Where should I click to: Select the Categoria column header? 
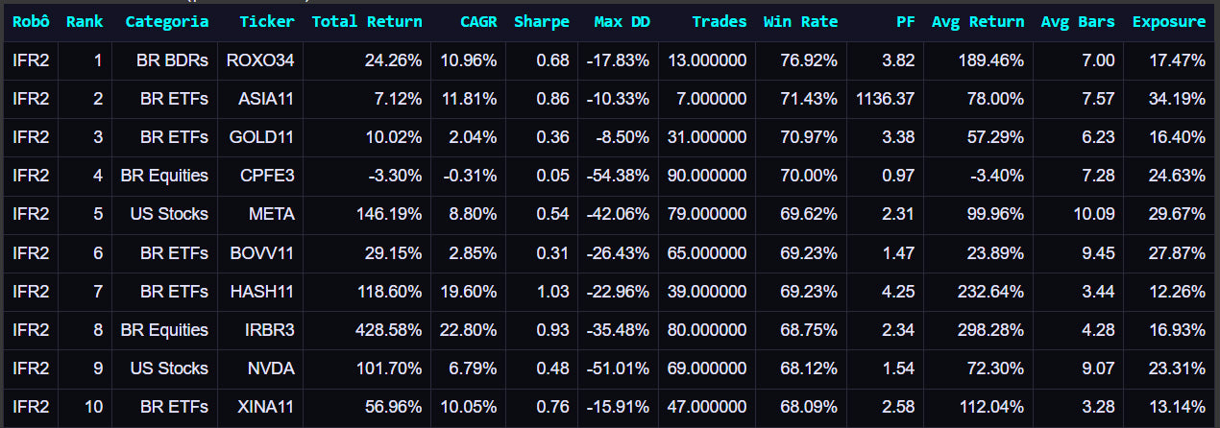(166, 22)
